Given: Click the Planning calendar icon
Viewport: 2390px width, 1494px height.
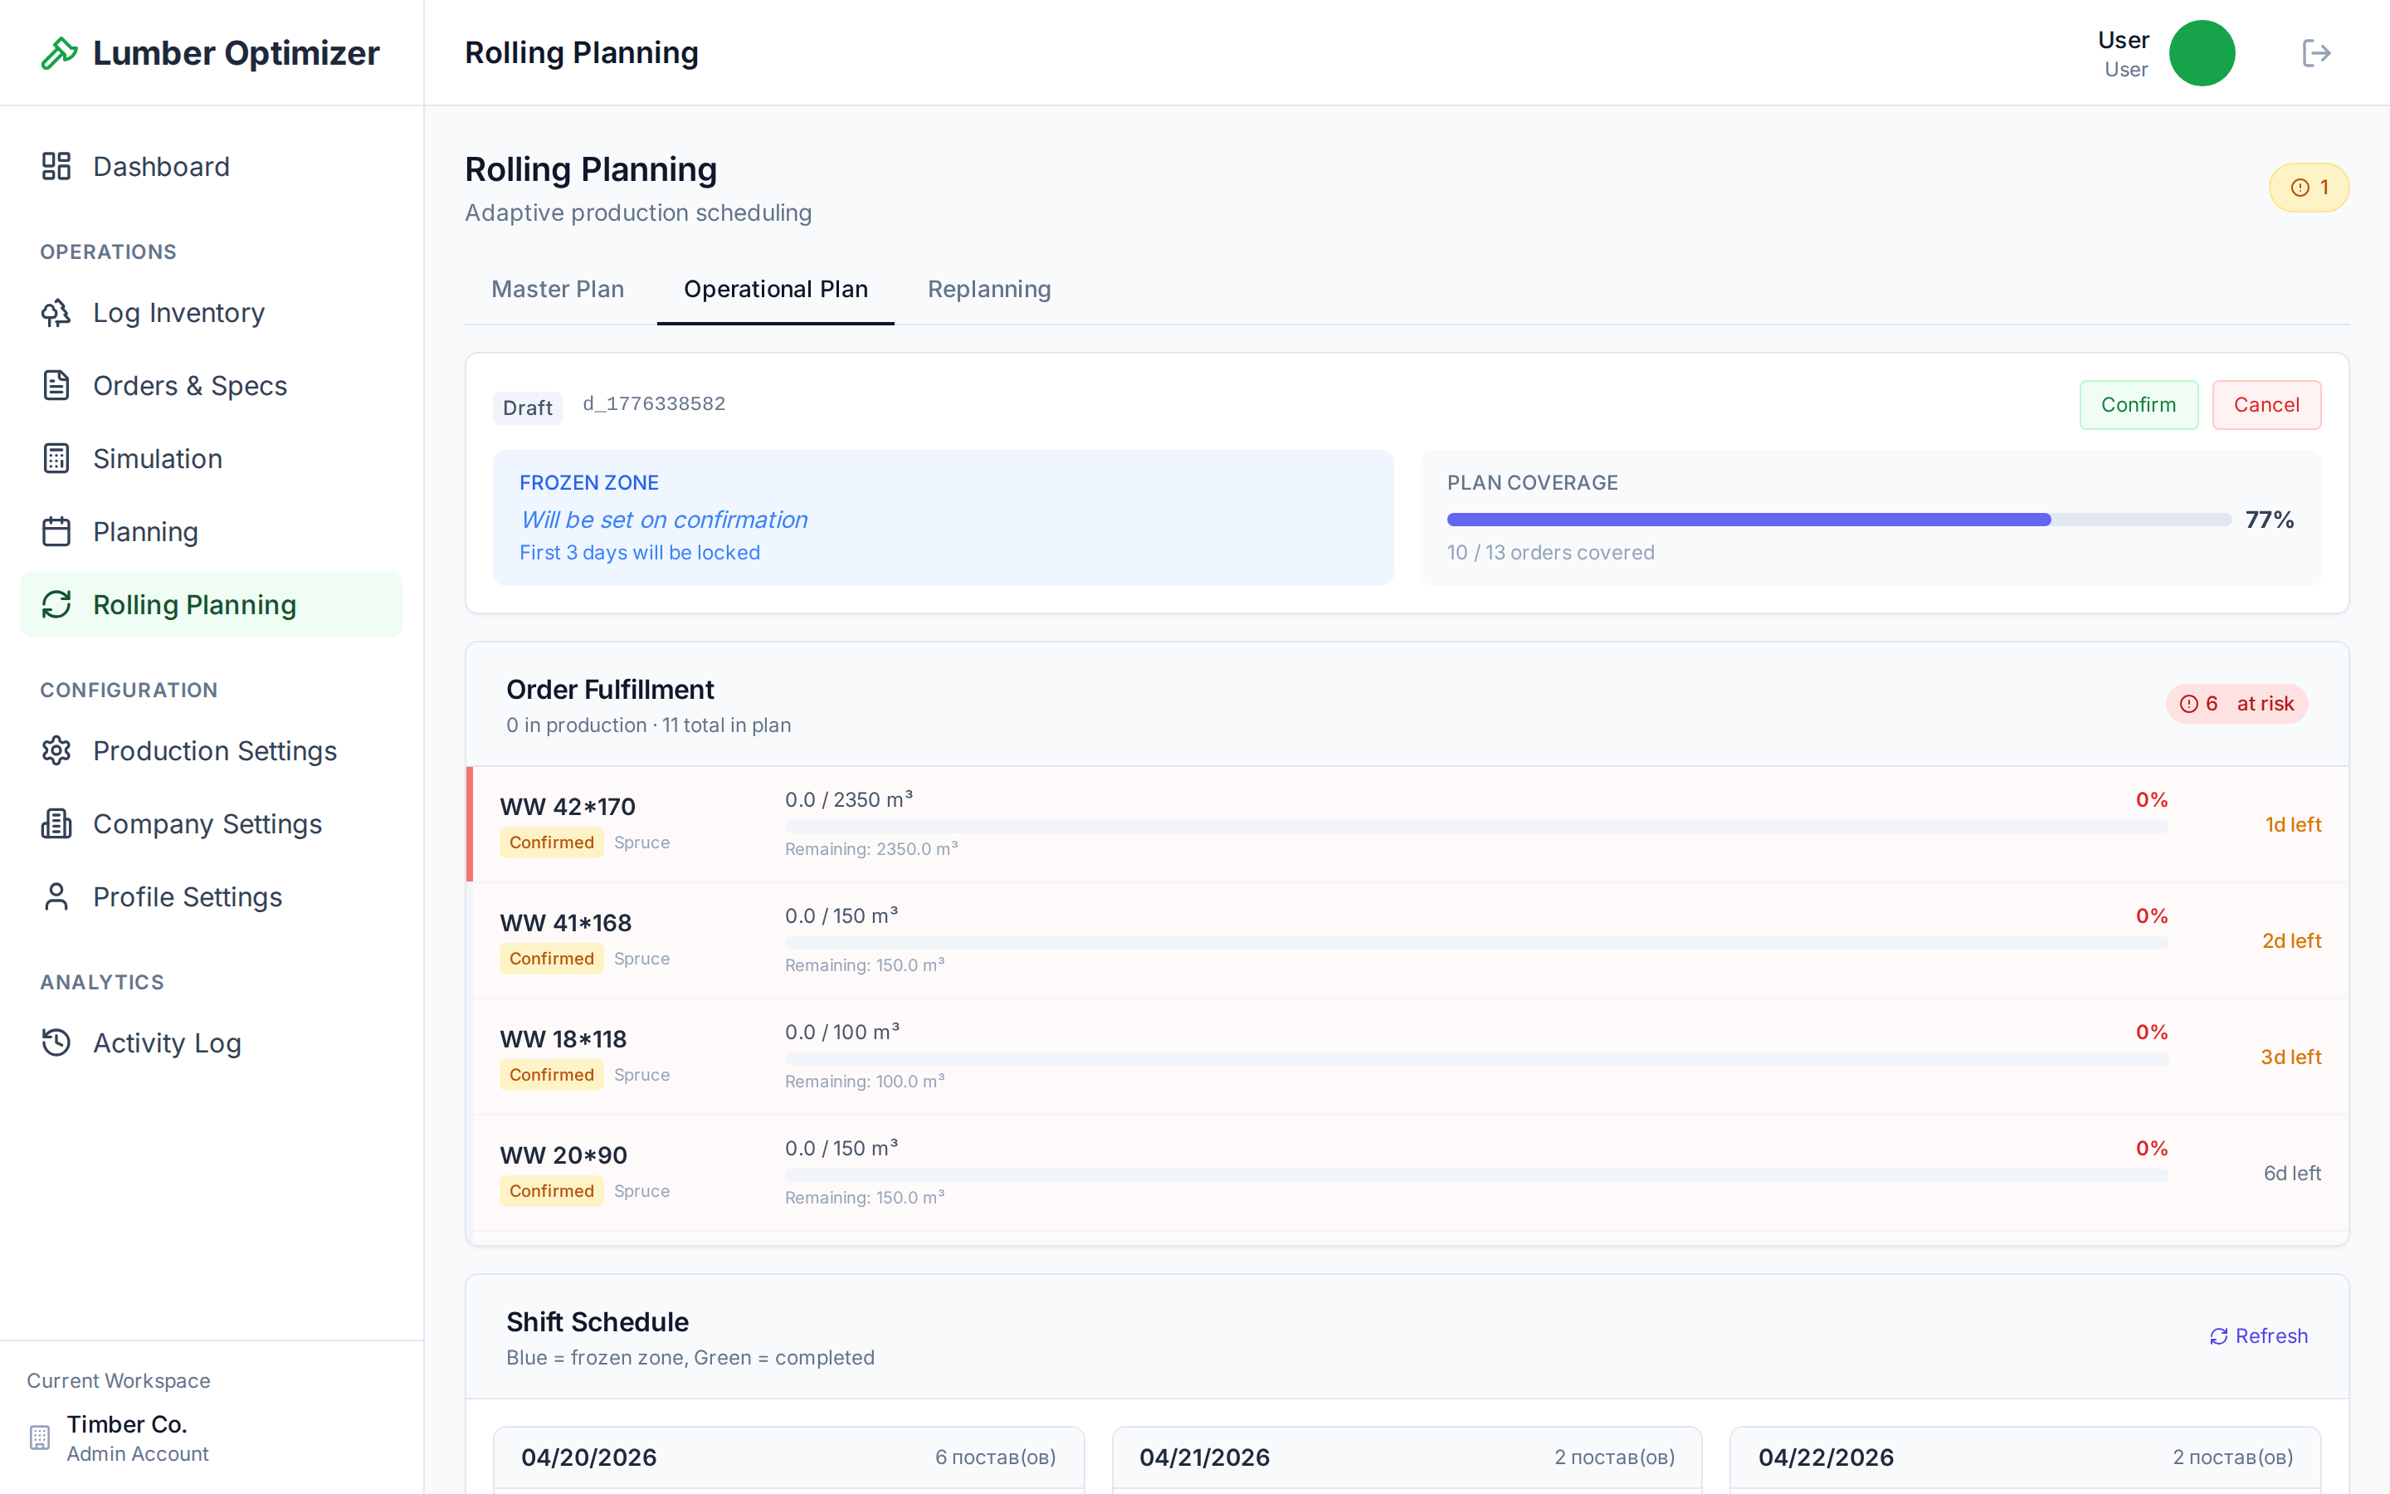Looking at the screenshot, I should click(x=56, y=531).
